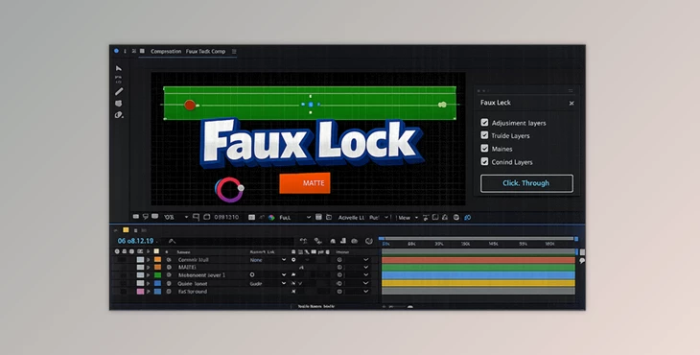Click the comment bubble icon beside timeline
Screen dimensions: 700x355
pyautogui.click(x=582, y=260)
